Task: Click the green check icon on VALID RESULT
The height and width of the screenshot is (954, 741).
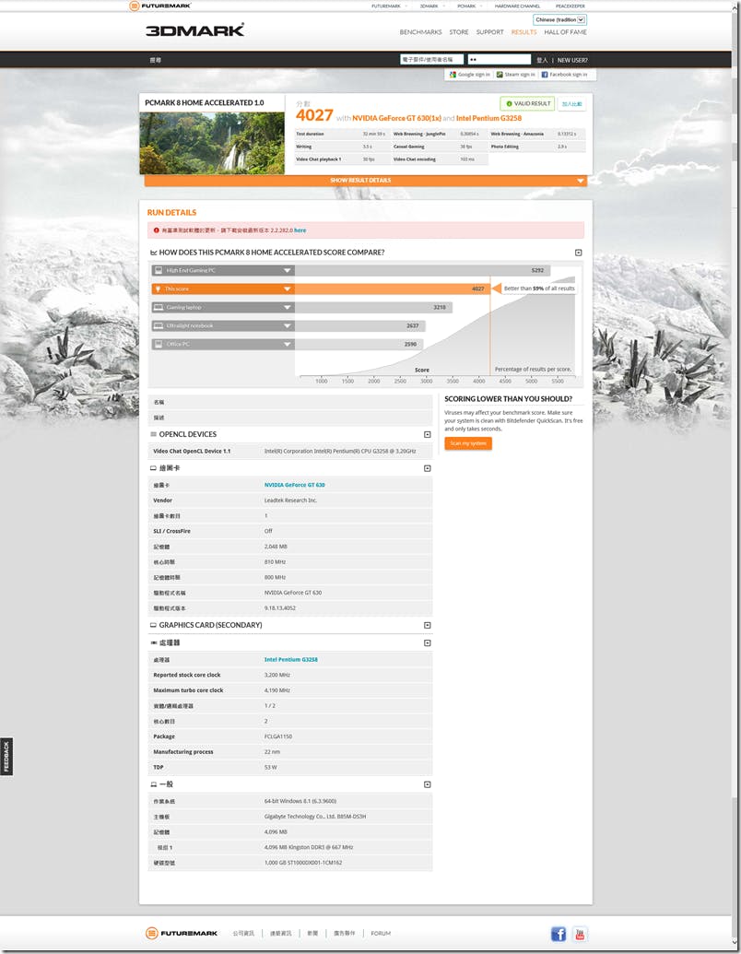Action: (510, 103)
